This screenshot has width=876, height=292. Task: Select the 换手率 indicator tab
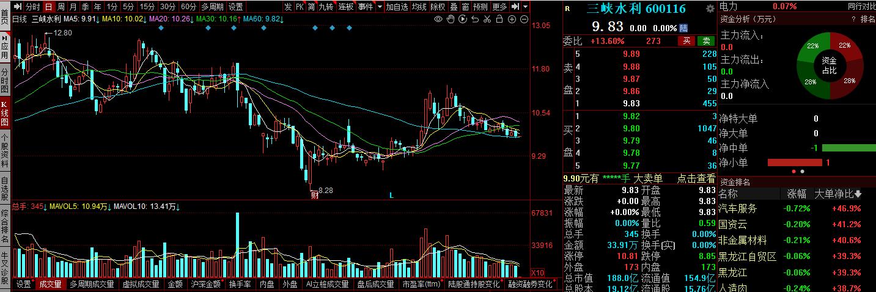(240, 284)
